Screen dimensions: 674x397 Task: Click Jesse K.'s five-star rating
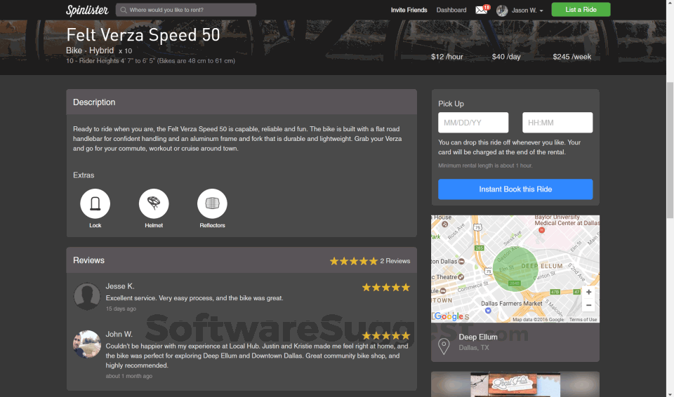386,288
